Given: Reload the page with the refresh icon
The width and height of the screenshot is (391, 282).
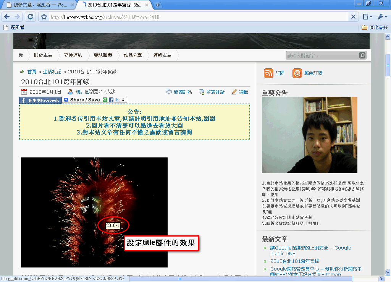Looking at the screenshot, I should [x=31, y=17].
